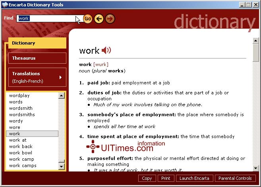Select 'wore' in the word list
Image resolution: width=261 pixels, height=187 pixels.
pos(32,127)
